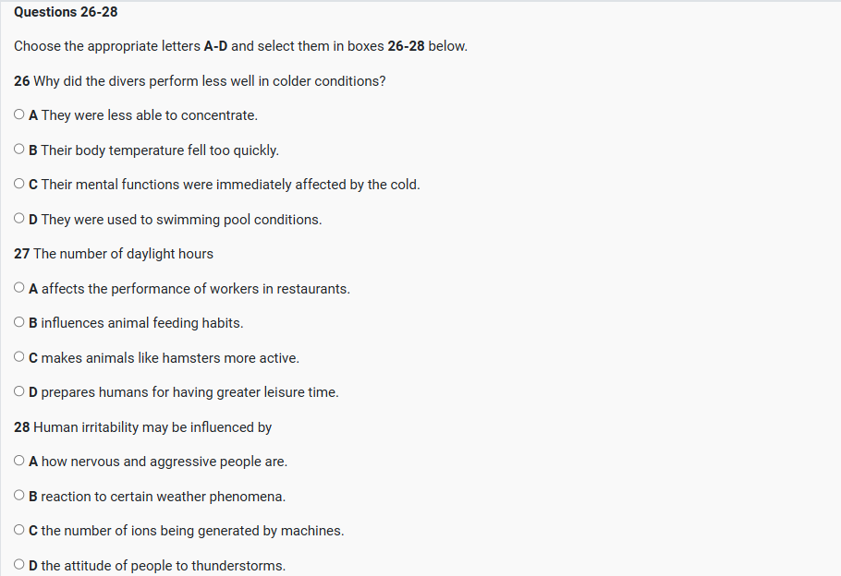This screenshot has height=576, width=841.
Task: Select radio button B 'influences animal feeding habits'
Action: coord(20,323)
